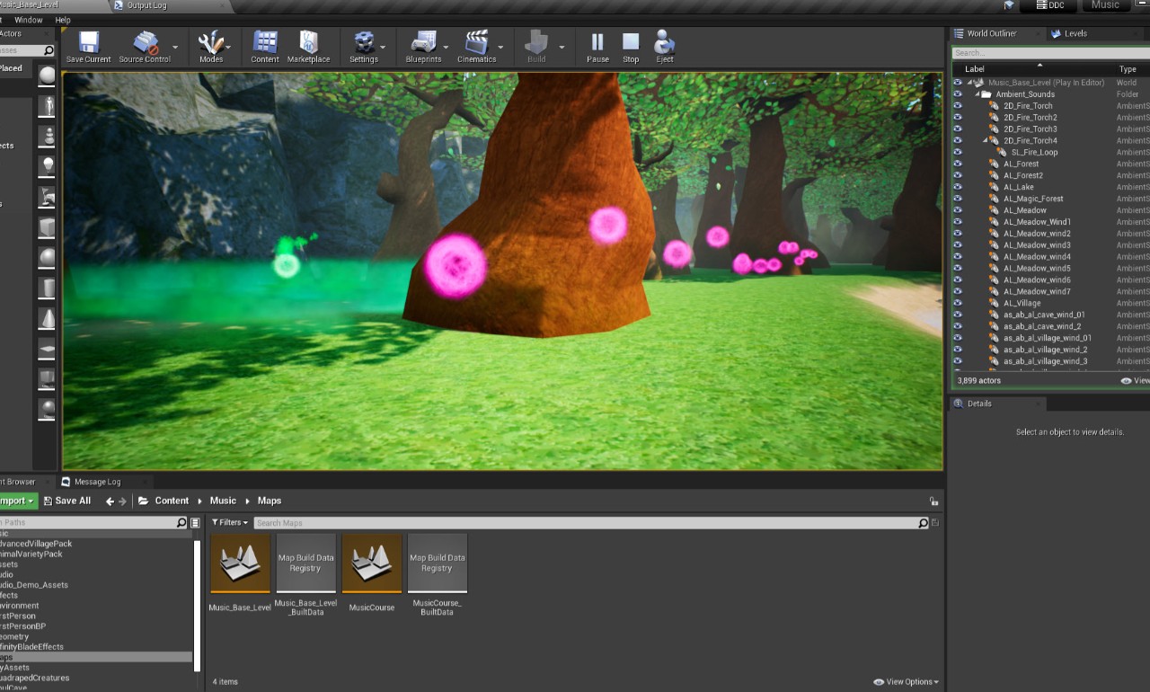Open the Content browser icon
This screenshot has width=1150, height=692.
(264, 46)
